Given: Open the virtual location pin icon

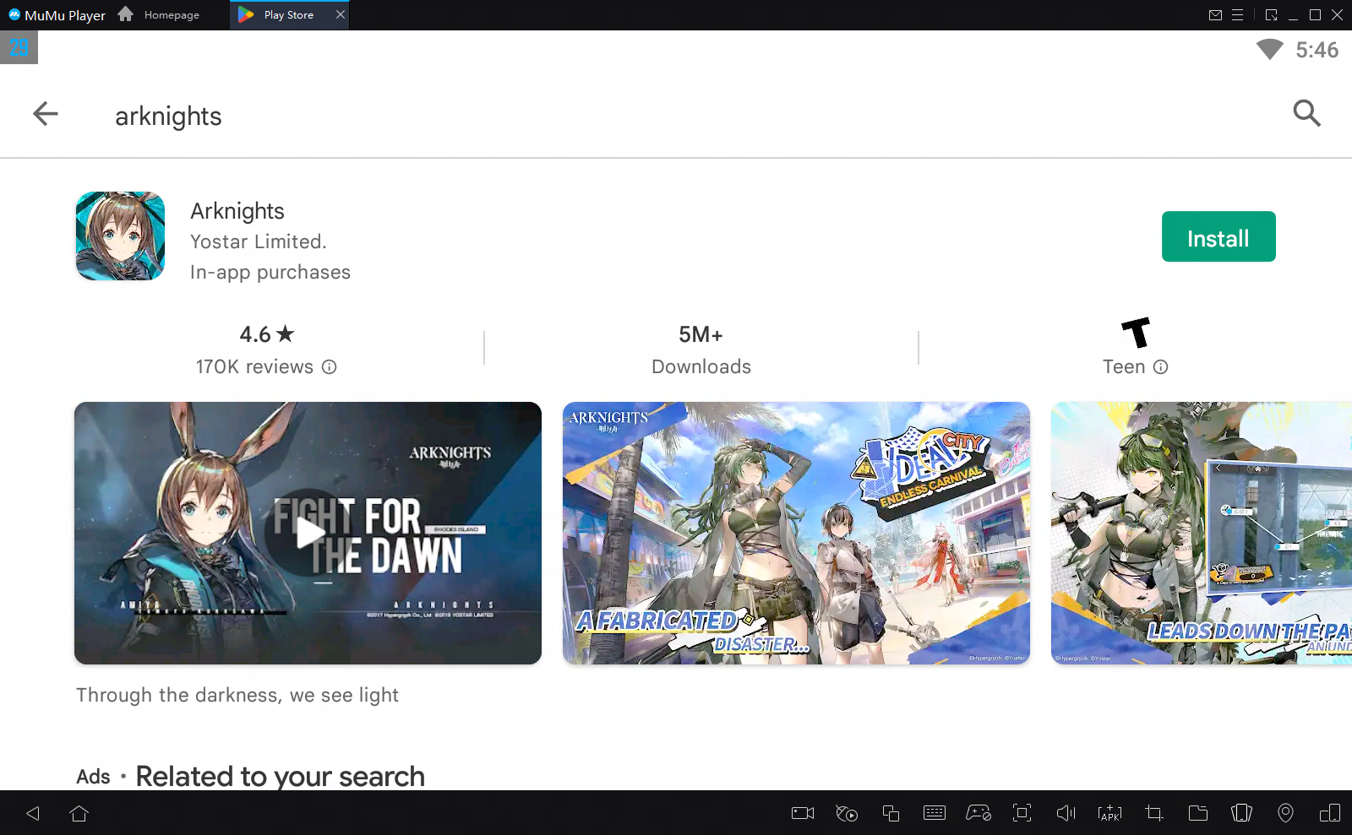Looking at the screenshot, I should tap(1285, 813).
